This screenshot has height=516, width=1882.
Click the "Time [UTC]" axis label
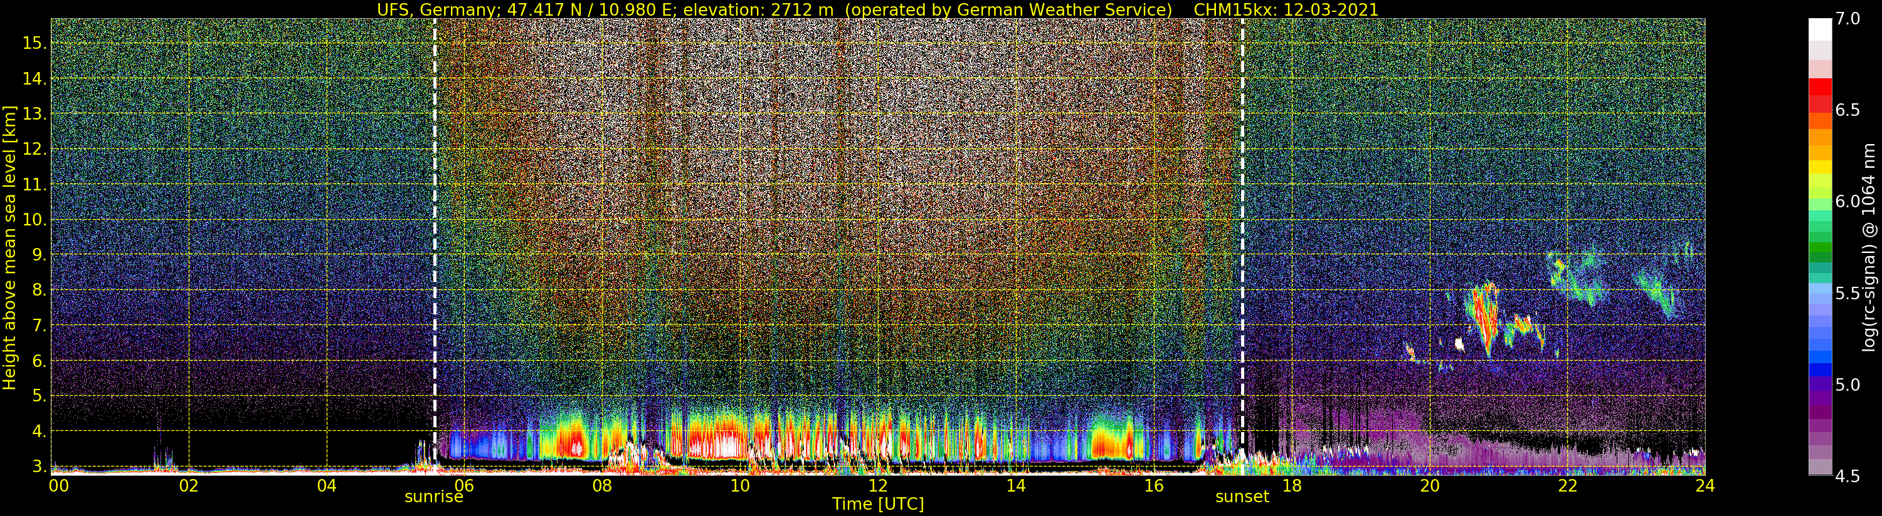coord(878,503)
